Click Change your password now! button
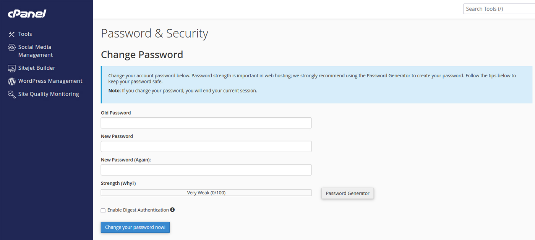Screen dimensions: 535x240 point(135,227)
